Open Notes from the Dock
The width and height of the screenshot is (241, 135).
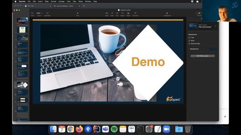tap(123, 129)
